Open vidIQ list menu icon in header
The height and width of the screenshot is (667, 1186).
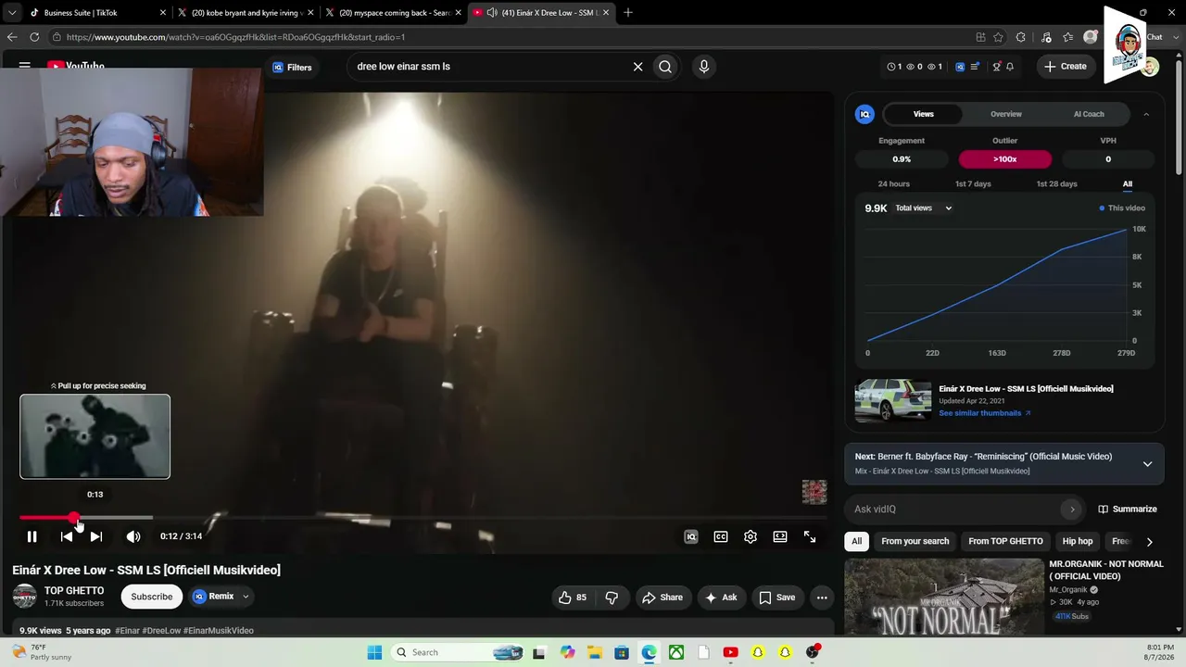975,67
